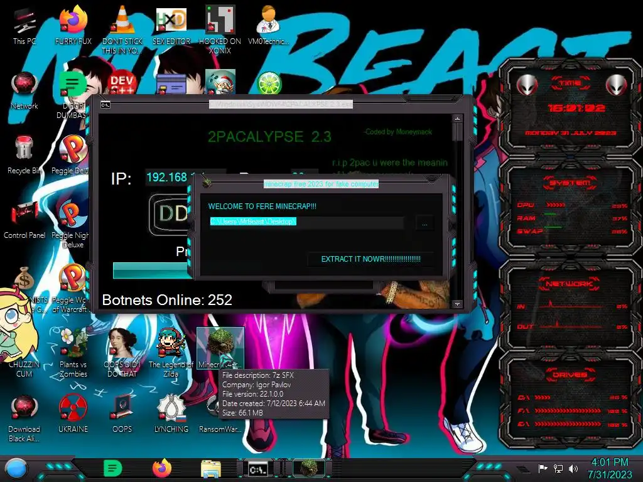Viewport: 643px width, 482px height.
Task: Open the VM0Technic... desktop icon
Action: 268,25
